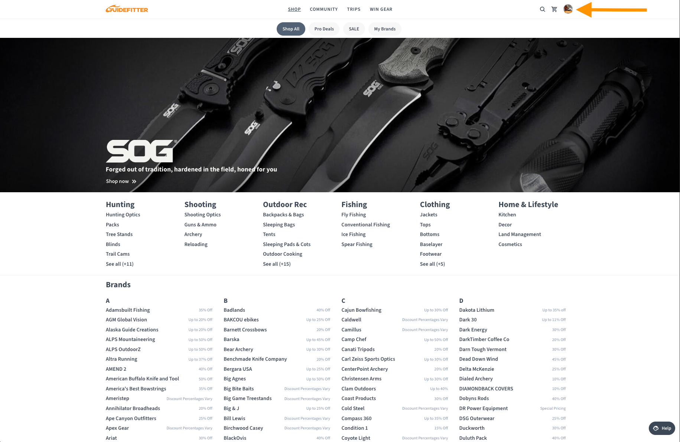Open the shopping cart icon

pyautogui.click(x=554, y=9)
